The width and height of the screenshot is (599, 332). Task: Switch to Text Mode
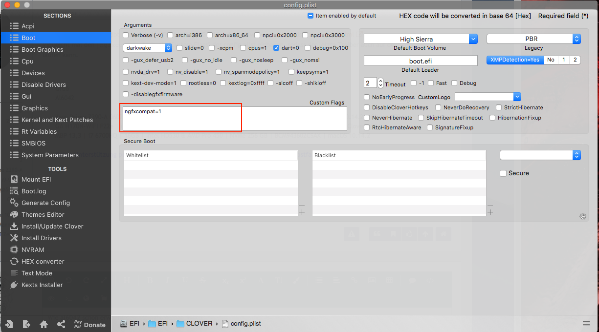coord(36,273)
